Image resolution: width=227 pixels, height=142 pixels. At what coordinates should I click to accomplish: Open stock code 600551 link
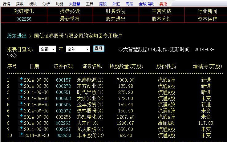pyautogui.click(x=63, y=92)
